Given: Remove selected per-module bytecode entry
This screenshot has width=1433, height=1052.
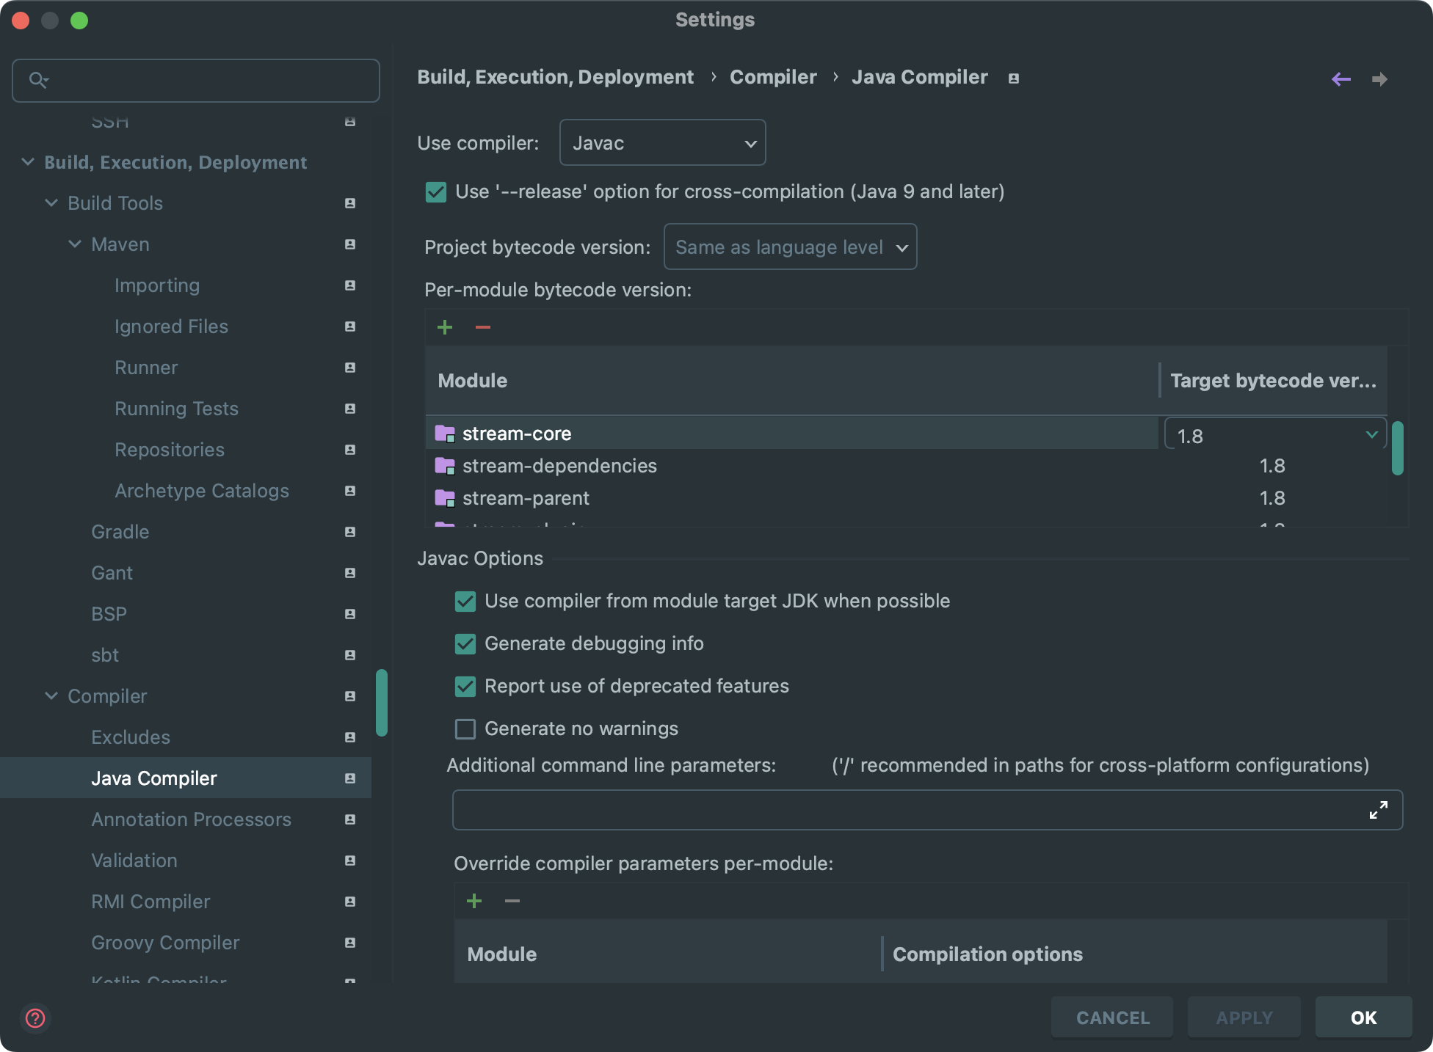Looking at the screenshot, I should click(482, 327).
